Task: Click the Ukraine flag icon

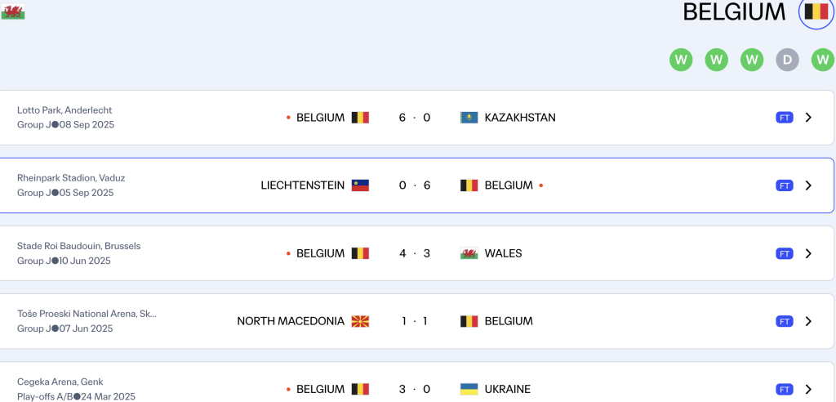Action: 469,389
